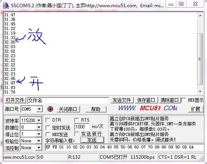Viewport: 207px width, 164px height.
Task: Click the received value 31.97
Action: click(x=9, y=83)
